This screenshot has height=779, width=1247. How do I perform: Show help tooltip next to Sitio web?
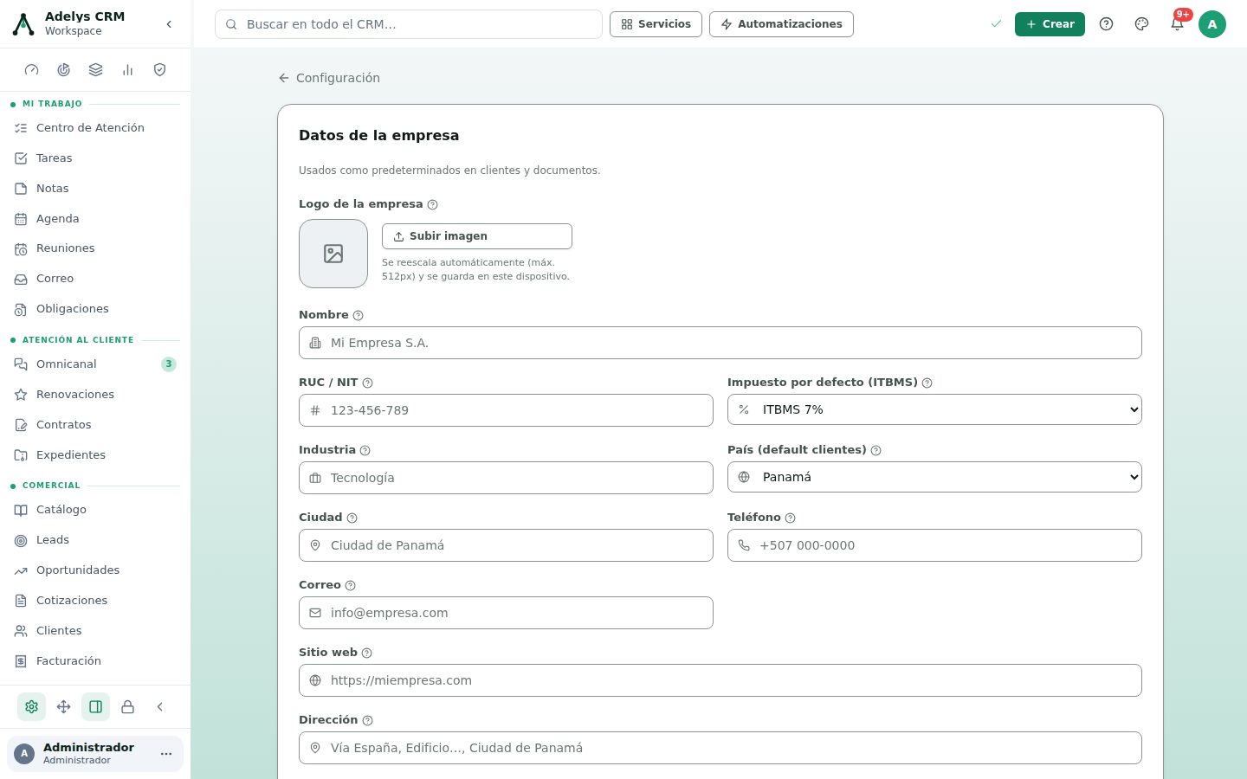click(x=367, y=653)
